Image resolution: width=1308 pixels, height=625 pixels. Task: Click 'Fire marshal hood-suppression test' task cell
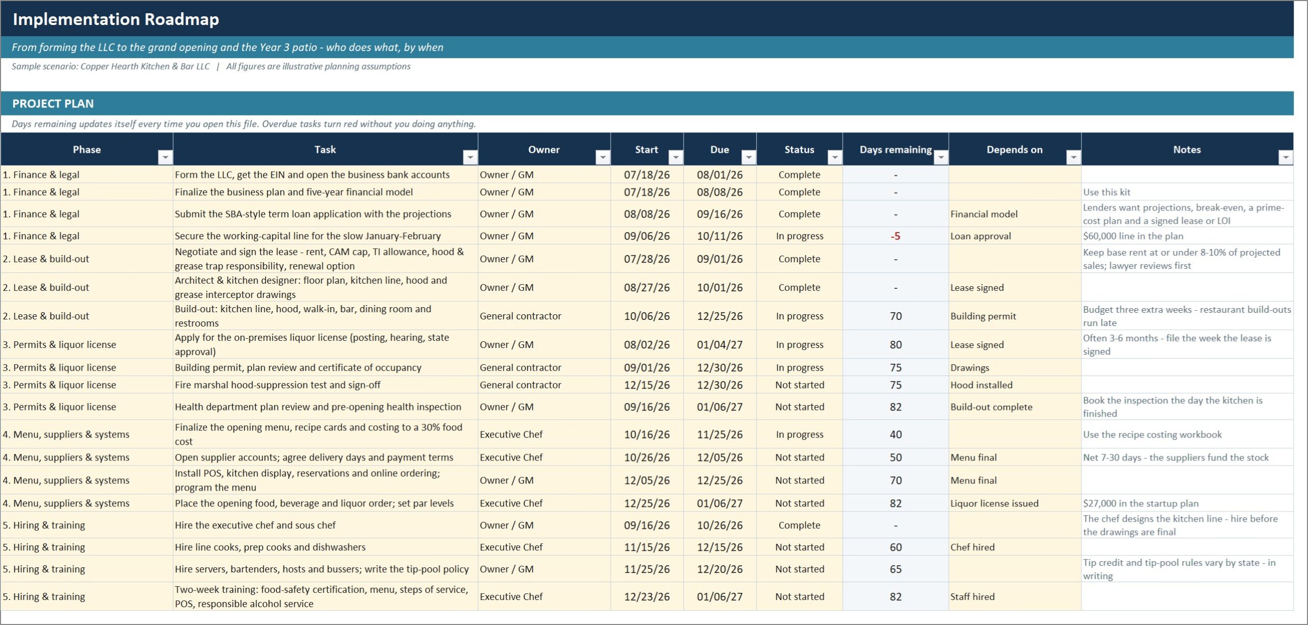(x=325, y=385)
